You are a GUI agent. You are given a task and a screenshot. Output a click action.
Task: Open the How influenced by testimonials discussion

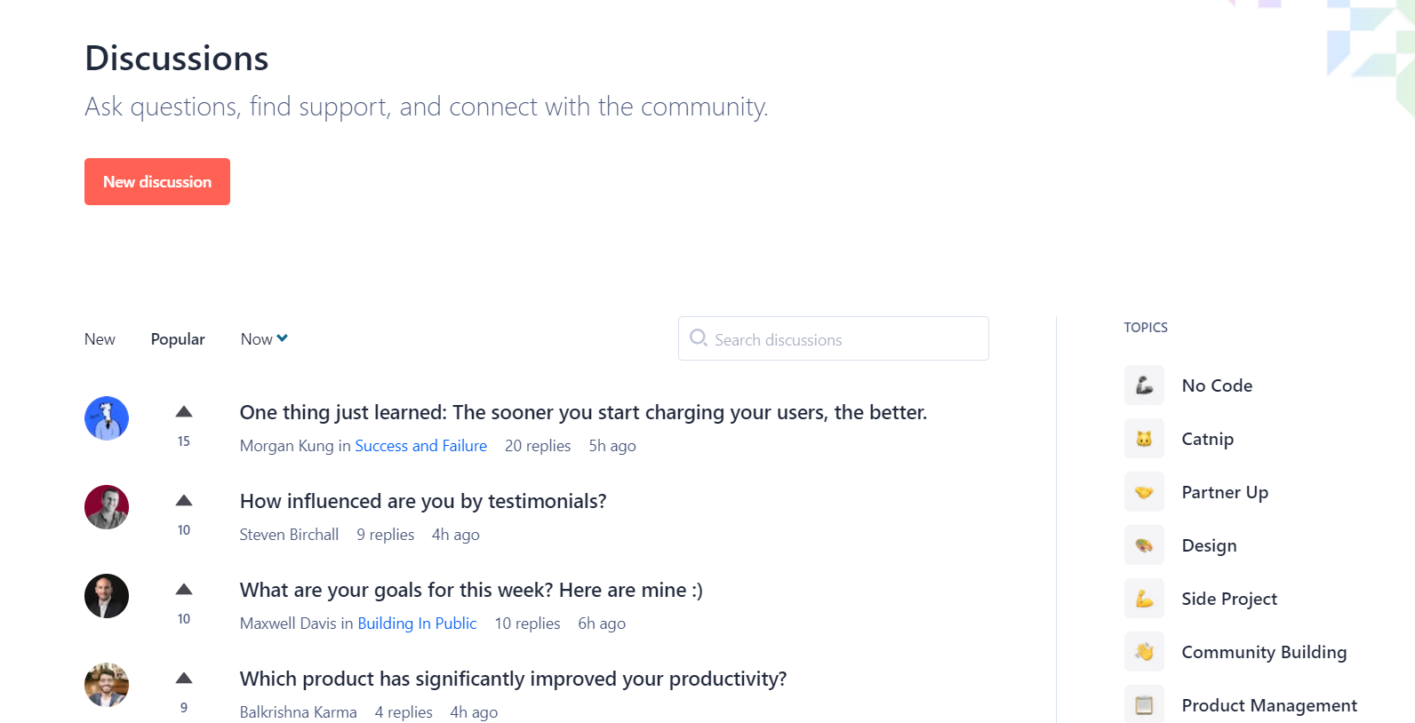423,502
